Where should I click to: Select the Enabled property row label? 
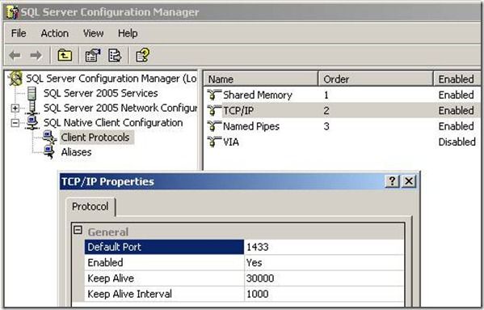[164, 263]
